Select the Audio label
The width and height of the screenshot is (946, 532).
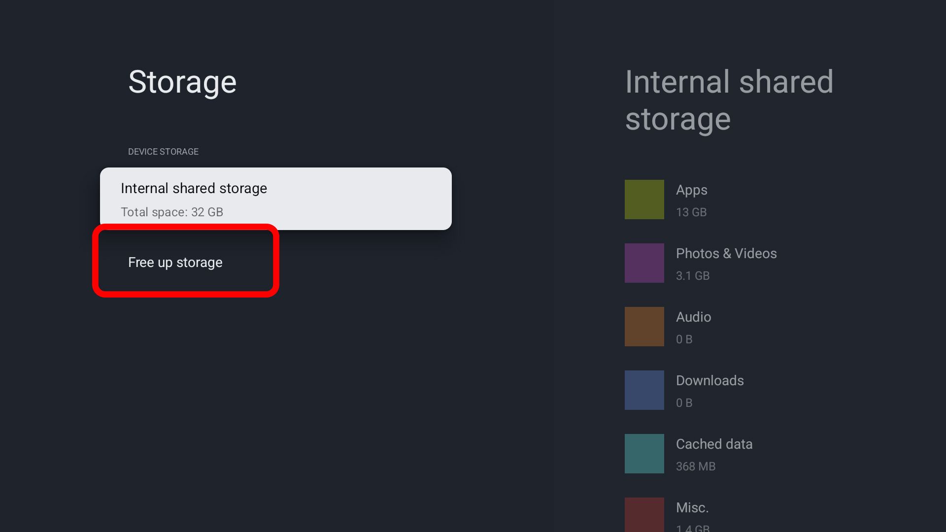[693, 317]
